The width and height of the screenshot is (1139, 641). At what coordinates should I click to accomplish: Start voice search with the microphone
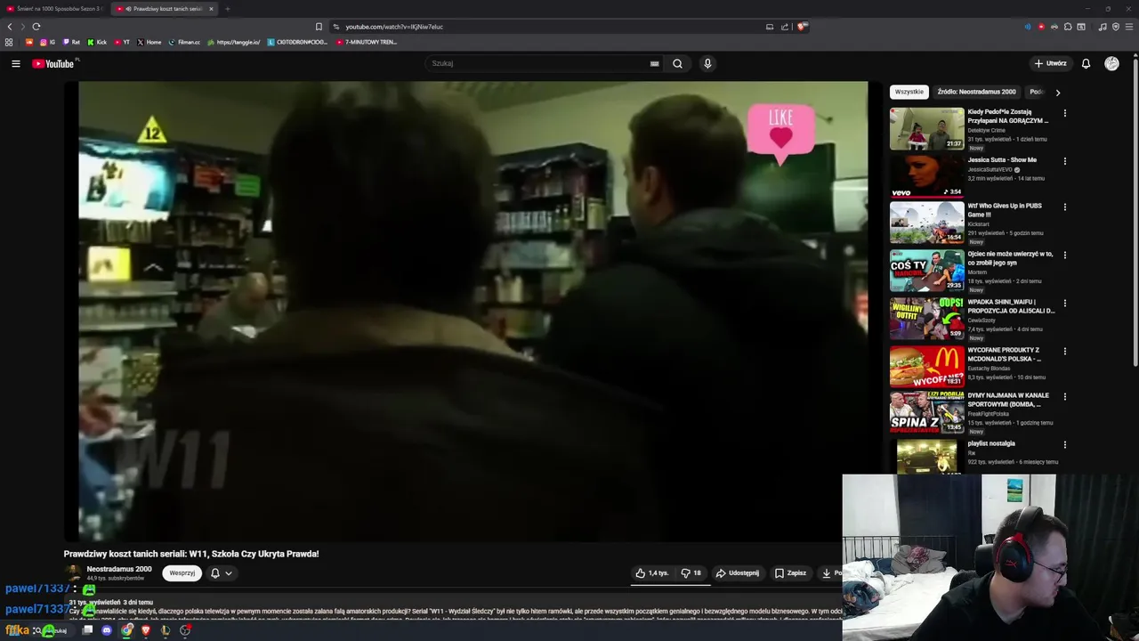(707, 63)
